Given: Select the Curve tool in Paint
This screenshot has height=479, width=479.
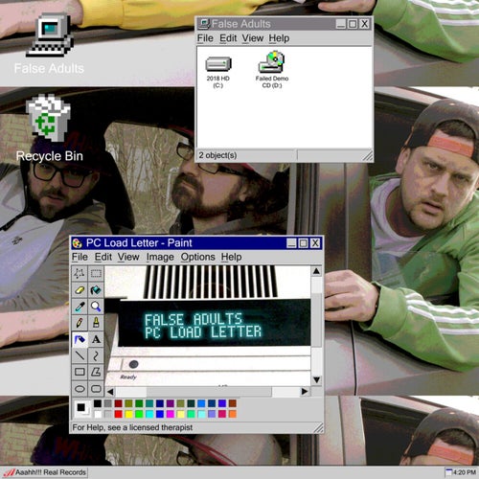Looking at the screenshot, I should coord(96,355).
